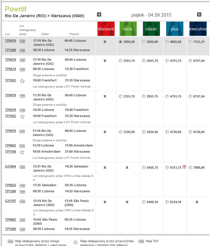Image resolution: width=211 pixels, height=246 pixels.
Task: Click OAL icon next to G31707
Action: [22, 201]
